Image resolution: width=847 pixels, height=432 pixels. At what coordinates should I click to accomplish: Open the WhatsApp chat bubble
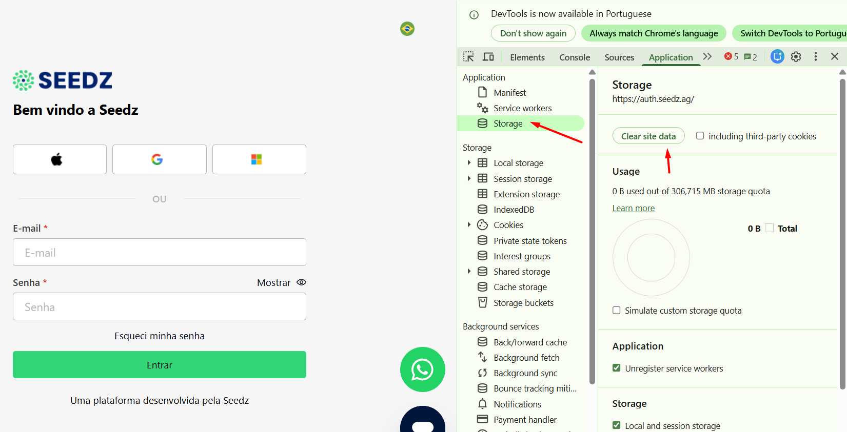coord(422,369)
